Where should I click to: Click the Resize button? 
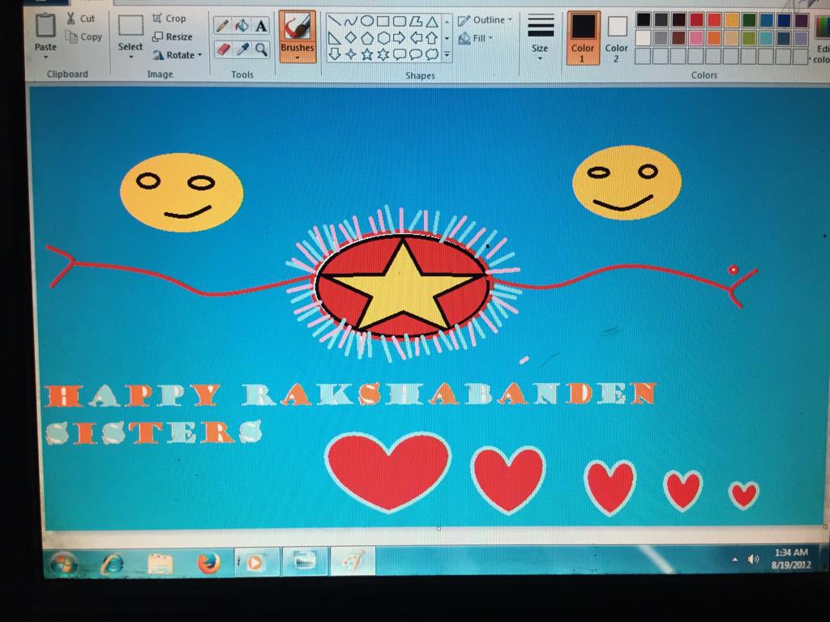pyautogui.click(x=173, y=36)
